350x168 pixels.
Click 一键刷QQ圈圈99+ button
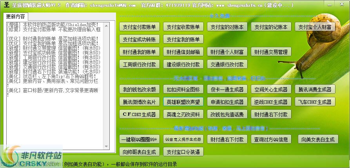[x=139, y=139]
